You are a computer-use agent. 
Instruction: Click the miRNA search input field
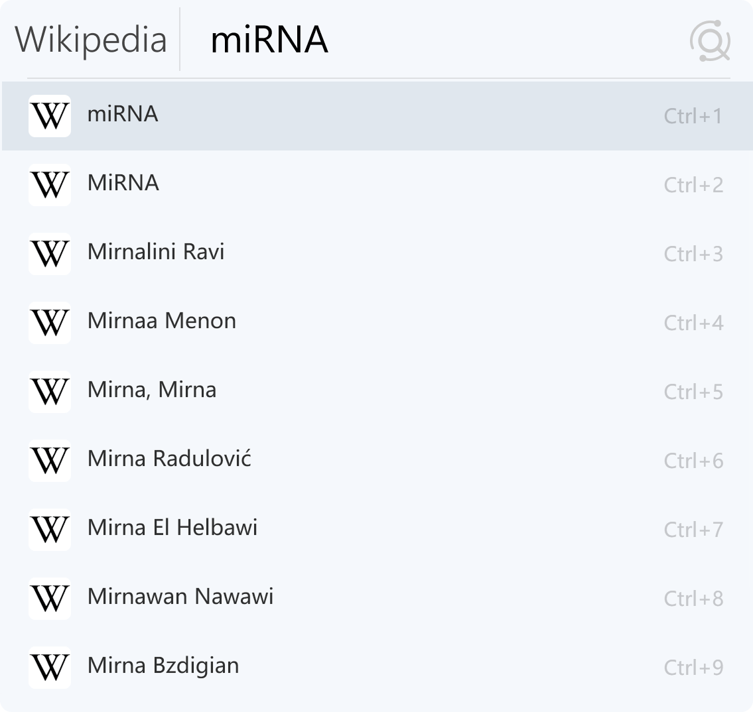tap(432, 40)
